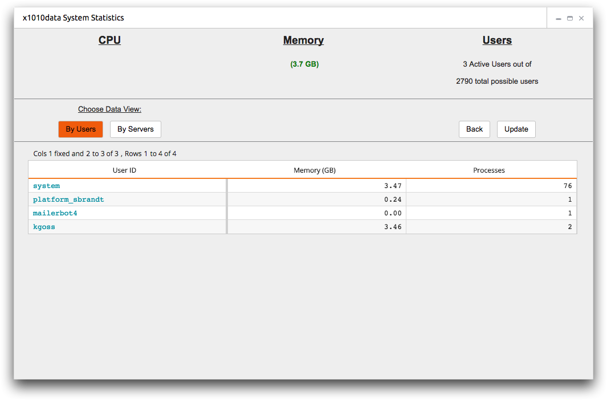
Task: Maximize the System Statistics window
Action: click(x=570, y=18)
